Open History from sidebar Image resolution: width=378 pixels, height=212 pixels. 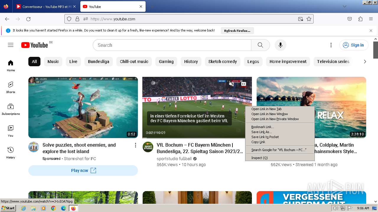(11, 153)
